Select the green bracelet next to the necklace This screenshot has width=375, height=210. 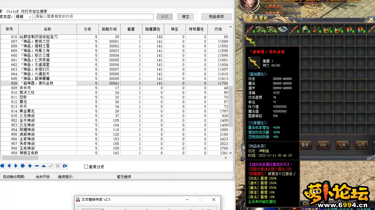327,29
